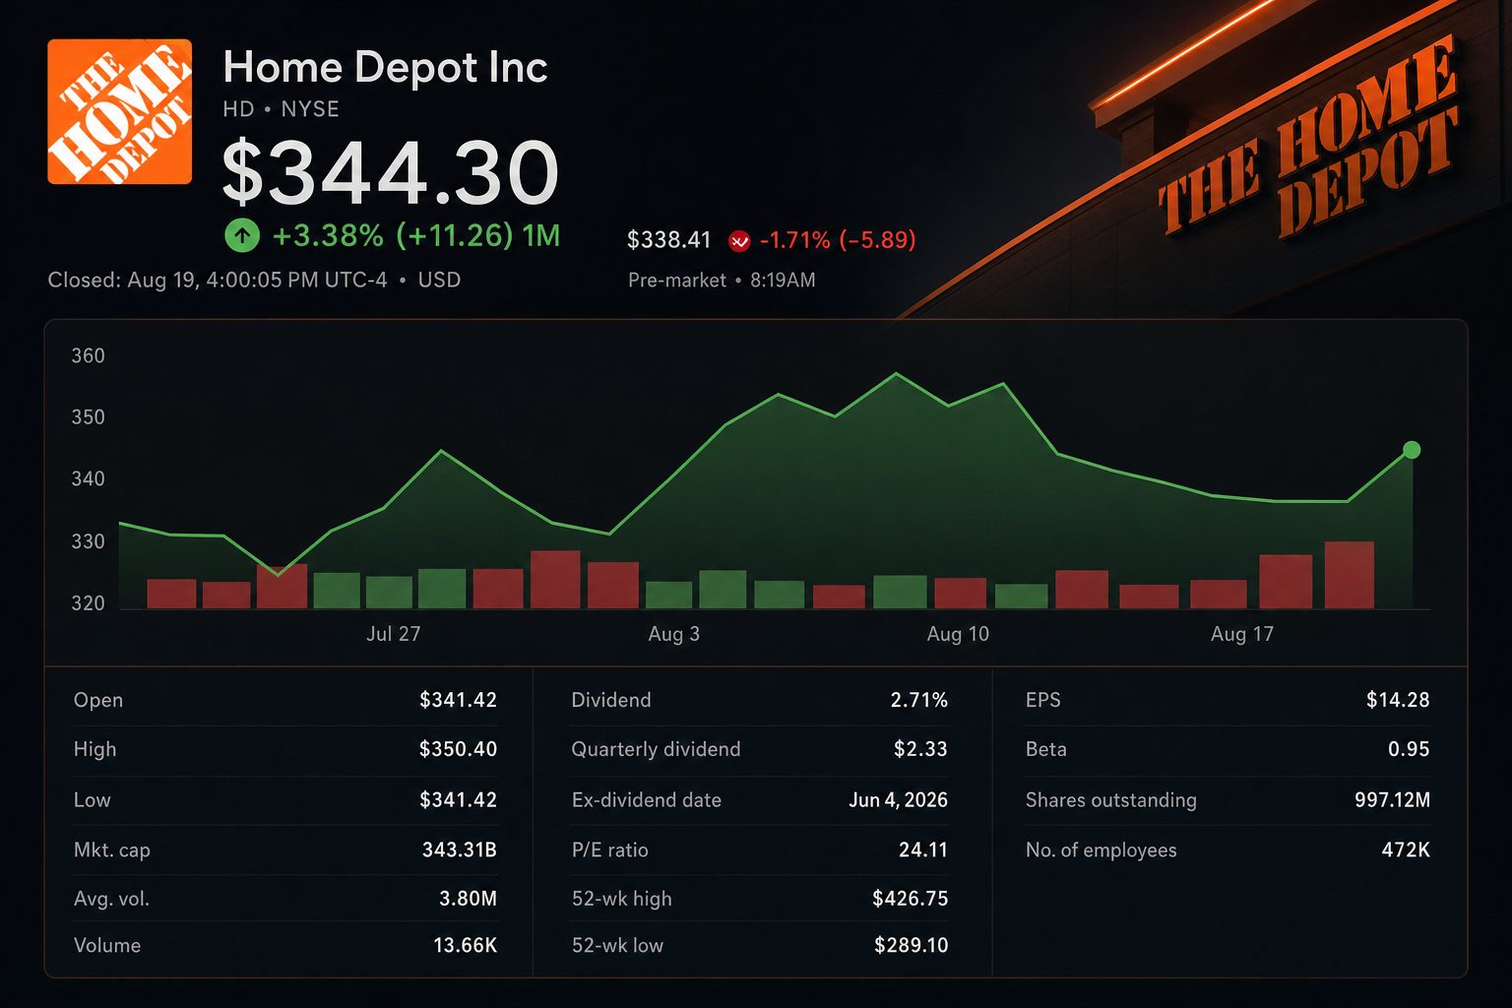Click the green end-point dot on chart
Screen dimensions: 1512x1008
pyautogui.click(x=1412, y=450)
